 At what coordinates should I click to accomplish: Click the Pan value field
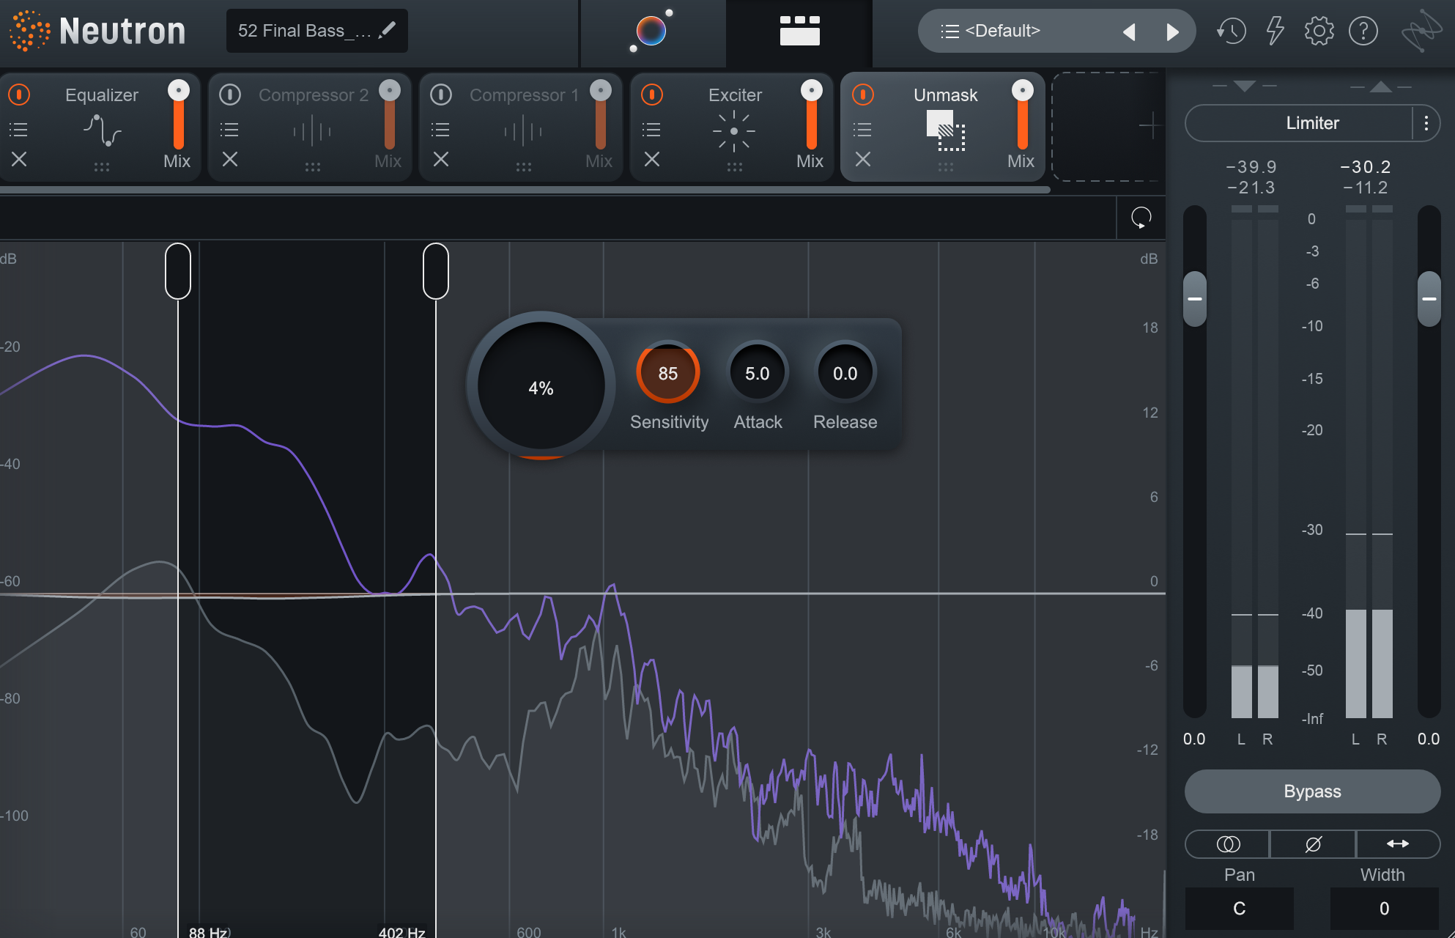click(x=1240, y=909)
